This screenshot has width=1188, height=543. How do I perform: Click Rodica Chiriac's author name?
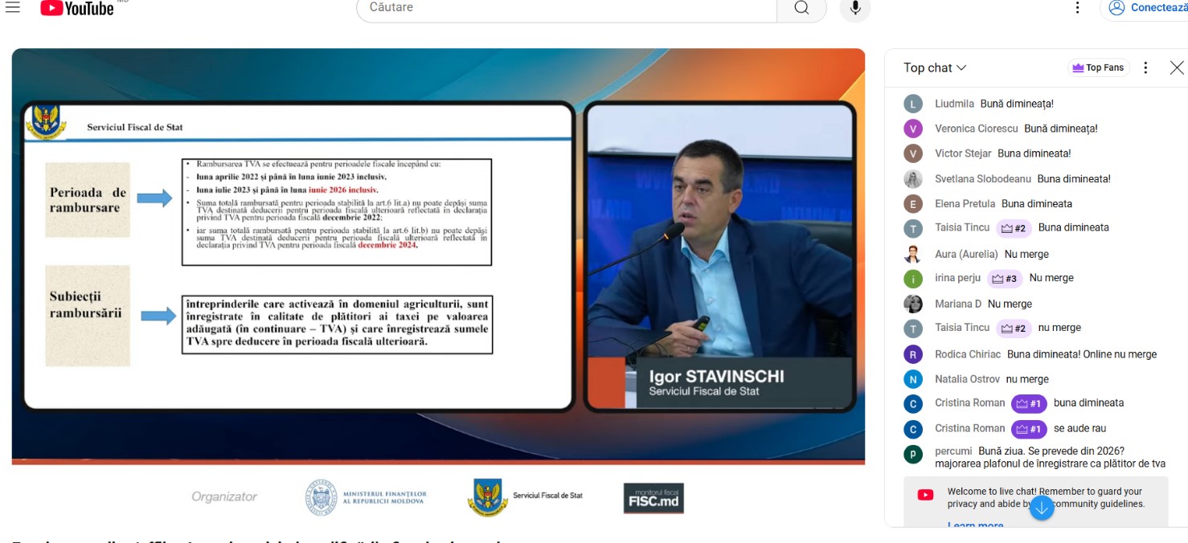coord(968,354)
